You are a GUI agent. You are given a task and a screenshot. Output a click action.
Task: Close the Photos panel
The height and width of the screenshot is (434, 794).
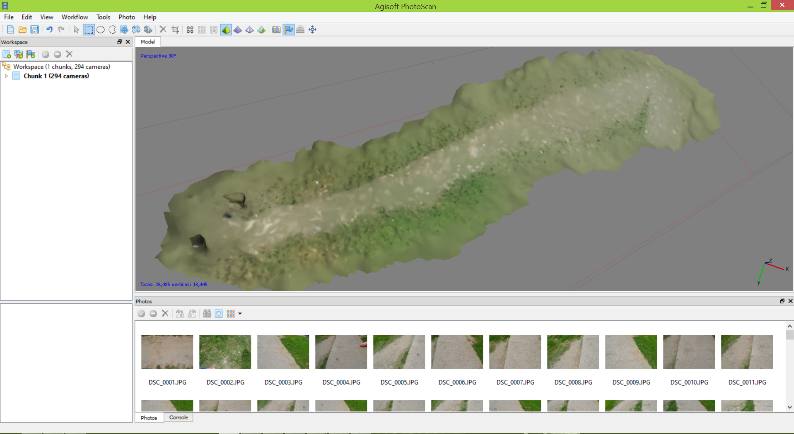pyautogui.click(x=790, y=301)
